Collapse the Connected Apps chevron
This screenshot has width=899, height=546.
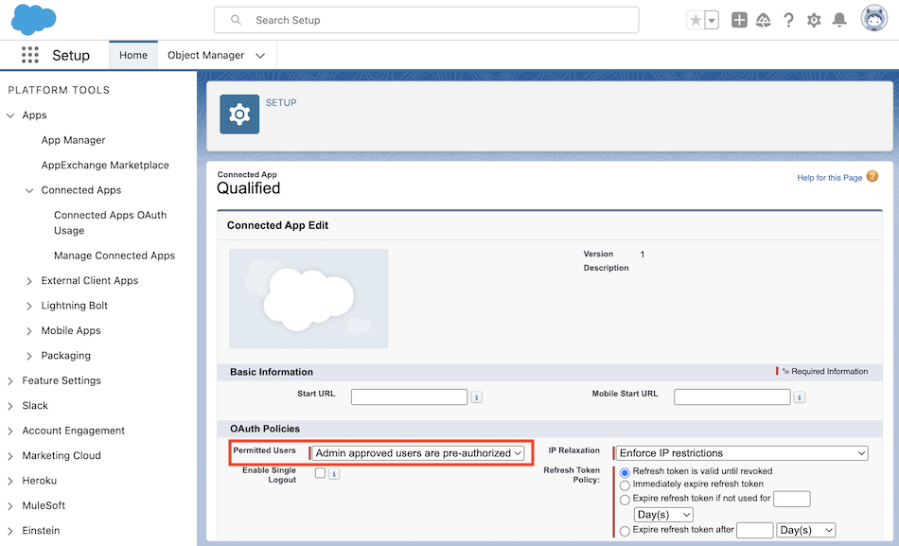(x=29, y=190)
